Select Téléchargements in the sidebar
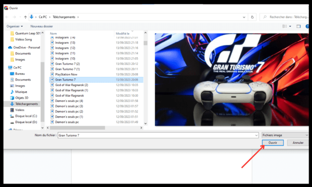Screen dimensions: 312x187 point(24,104)
